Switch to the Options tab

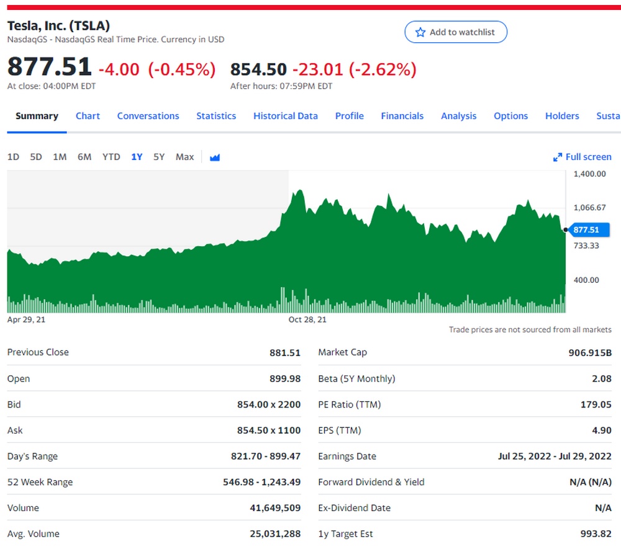[x=510, y=116]
